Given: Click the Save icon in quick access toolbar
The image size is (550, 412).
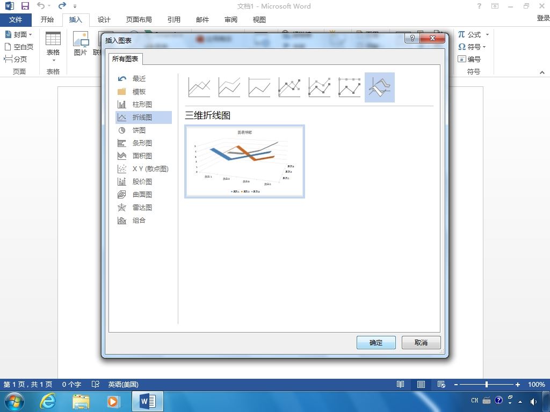Looking at the screenshot, I should pyautogui.click(x=25, y=6).
